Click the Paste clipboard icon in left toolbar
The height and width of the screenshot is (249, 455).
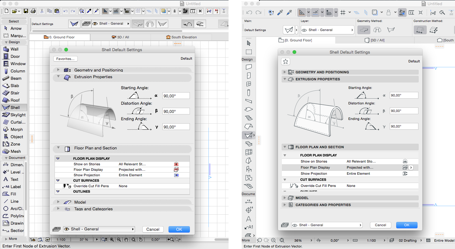point(57,11)
